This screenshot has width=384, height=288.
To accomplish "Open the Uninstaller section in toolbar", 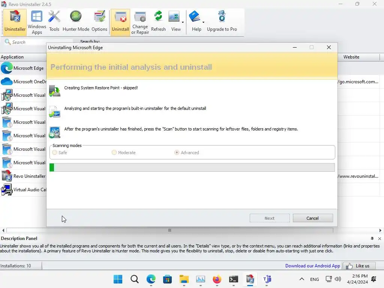I will [15, 22].
